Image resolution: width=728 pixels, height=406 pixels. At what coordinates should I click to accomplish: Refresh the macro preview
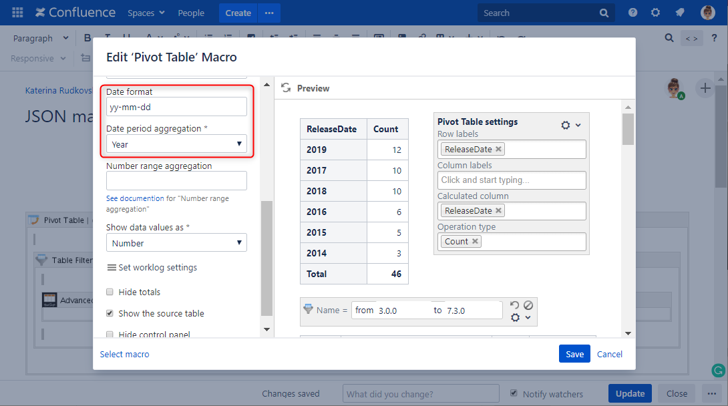click(x=286, y=88)
